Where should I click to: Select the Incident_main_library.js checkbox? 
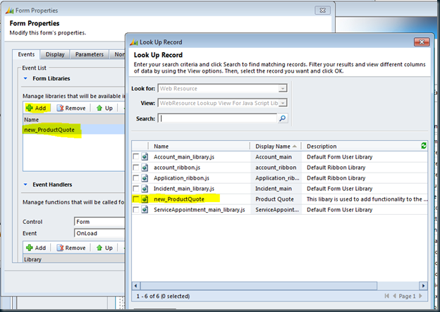coord(135,189)
